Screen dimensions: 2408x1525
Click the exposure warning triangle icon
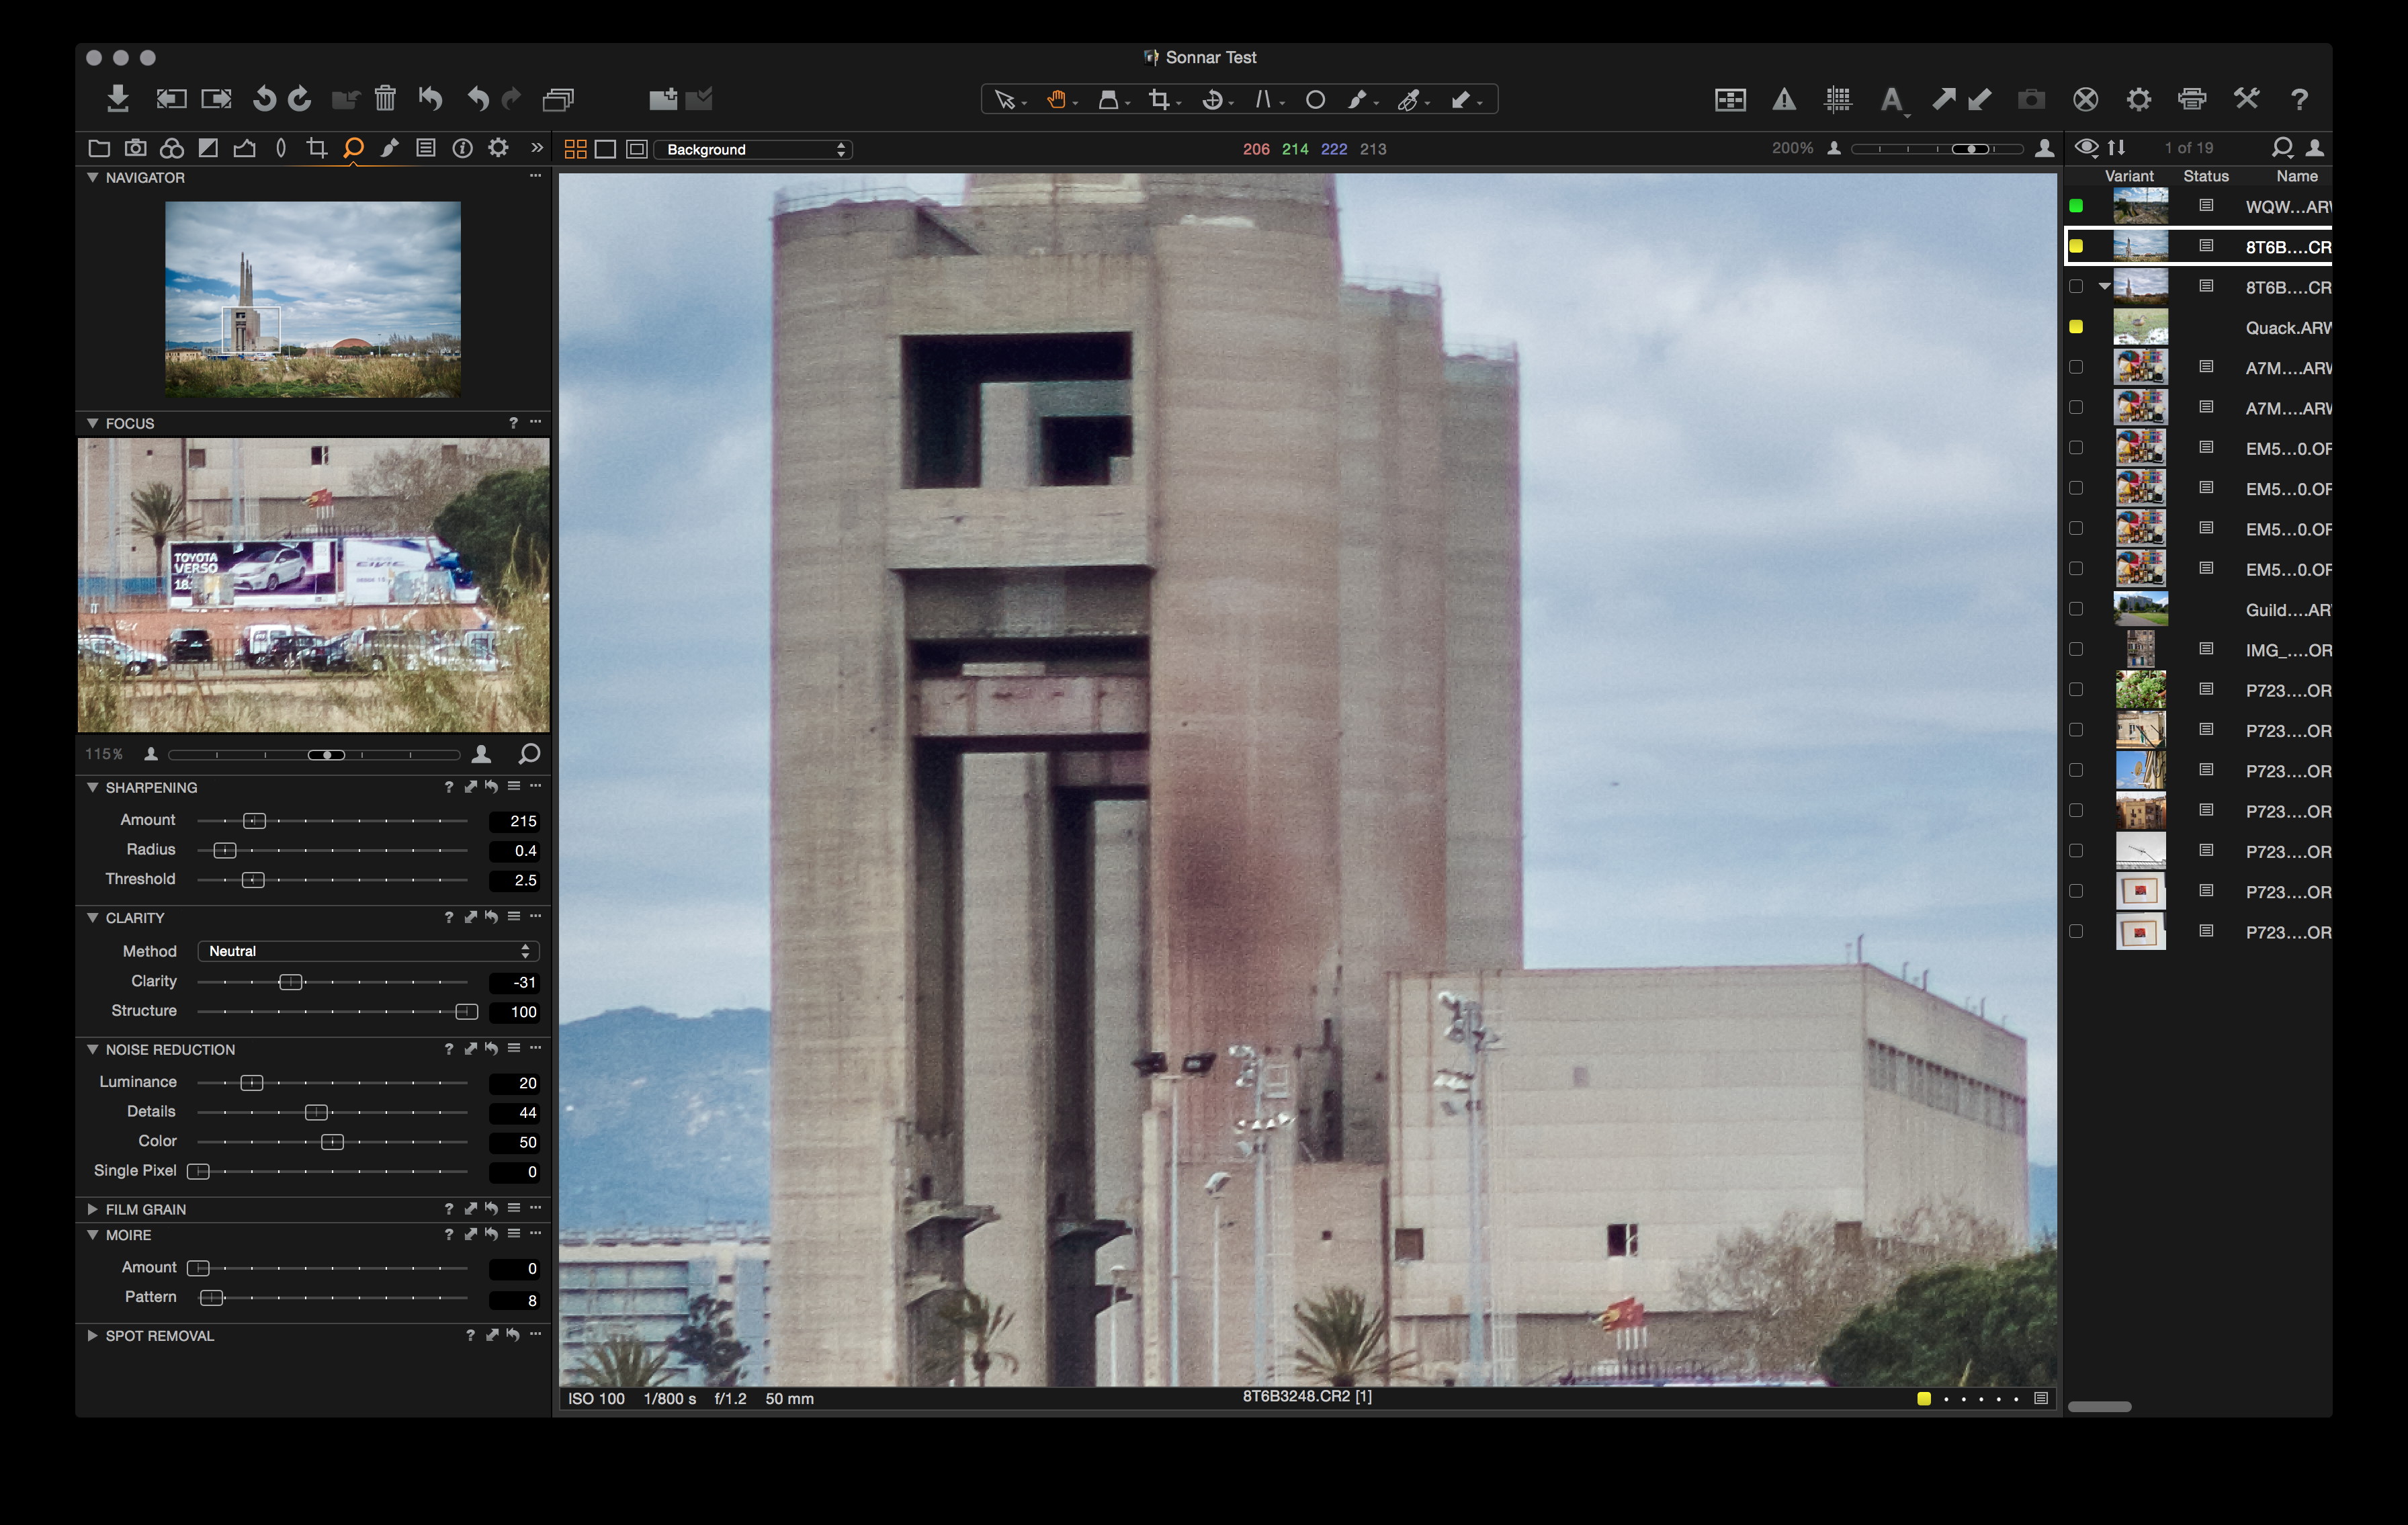(1784, 99)
